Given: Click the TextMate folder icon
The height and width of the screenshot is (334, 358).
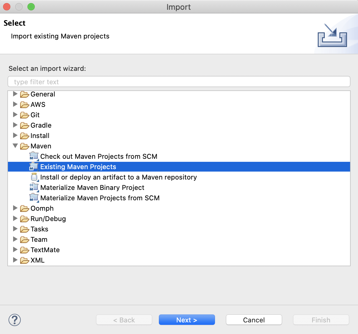Looking at the screenshot, I should 24,250.
